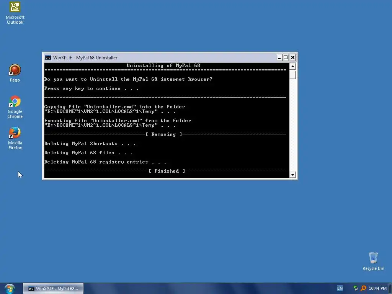Click the 10:44 PM clock
This screenshot has height=294, width=392.
point(377,288)
